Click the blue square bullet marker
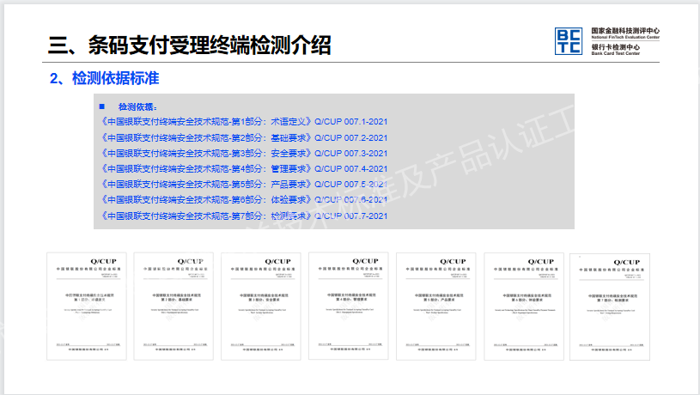This screenshot has width=700, height=395. (x=102, y=106)
